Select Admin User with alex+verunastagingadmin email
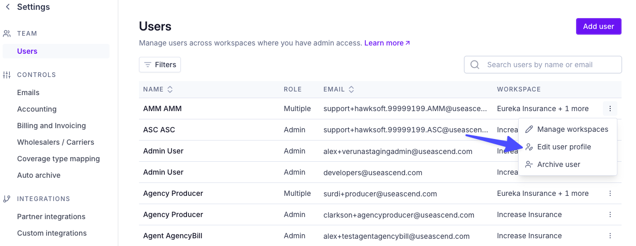The height and width of the screenshot is (246, 636). click(x=163, y=151)
